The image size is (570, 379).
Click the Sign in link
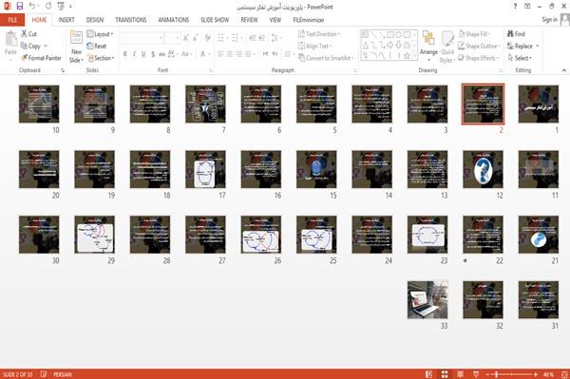coord(549,20)
